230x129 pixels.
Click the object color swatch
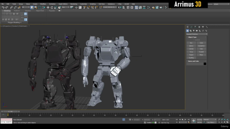point(205,64)
